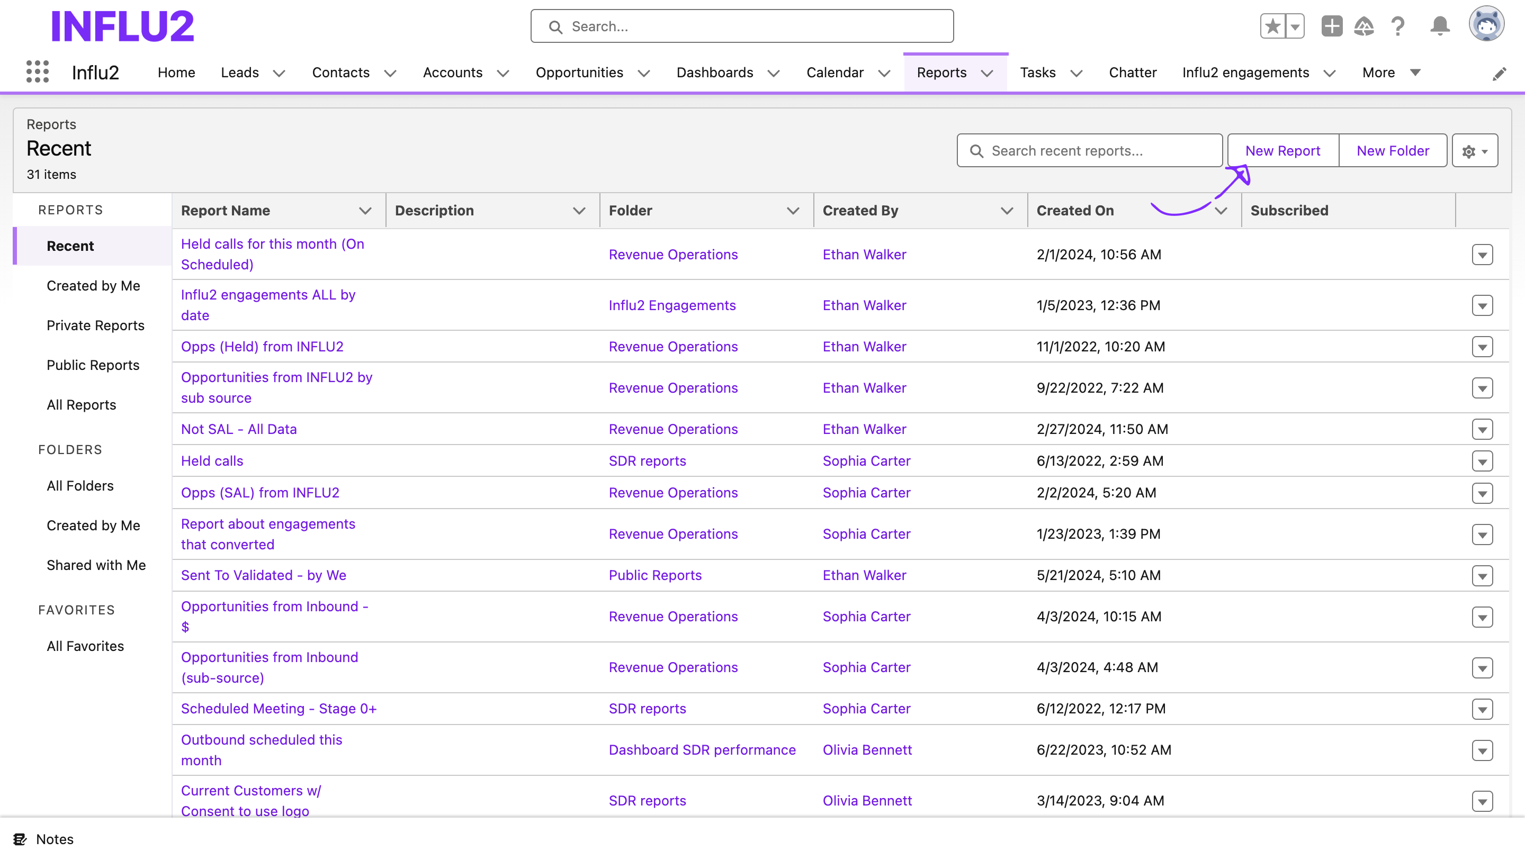
Task: Select Shared with Me folders
Action: click(x=96, y=565)
